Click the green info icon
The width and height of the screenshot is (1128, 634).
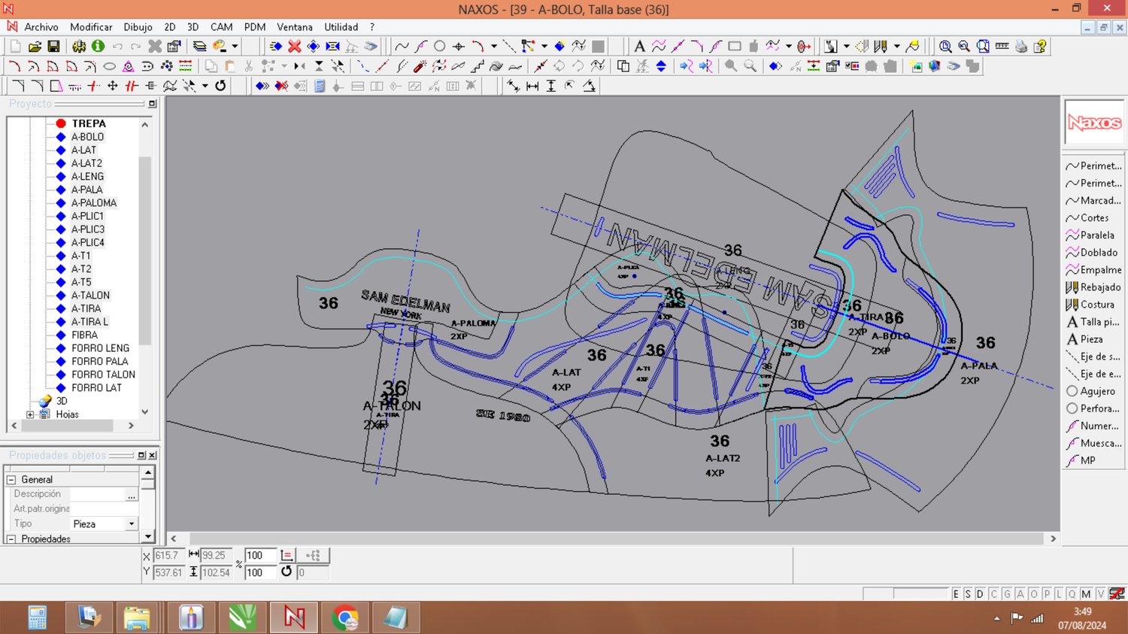98,47
